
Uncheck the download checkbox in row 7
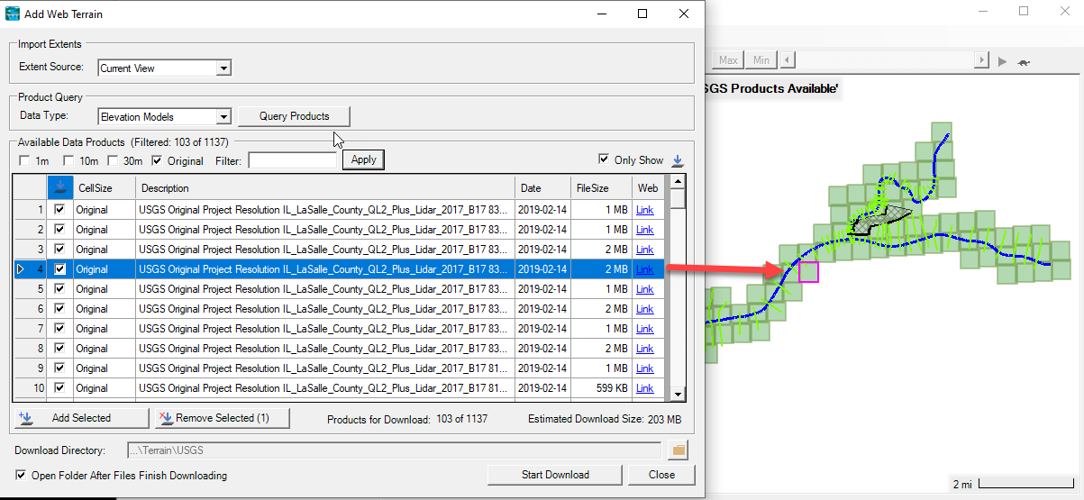[60, 329]
